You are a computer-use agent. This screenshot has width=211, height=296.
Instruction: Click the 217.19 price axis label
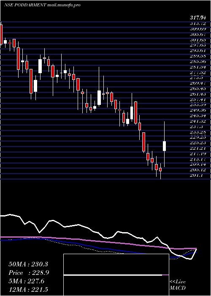click(198, 153)
